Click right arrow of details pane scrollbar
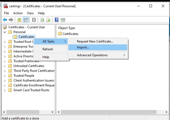 167,112
